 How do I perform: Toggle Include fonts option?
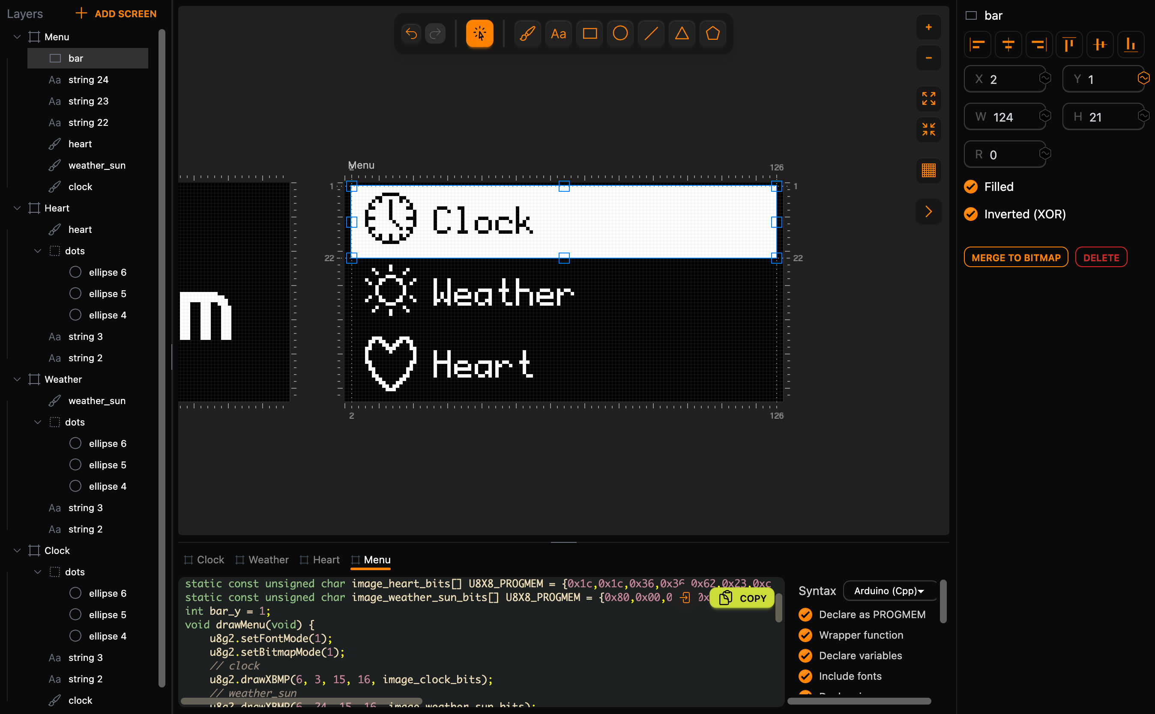pyautogui.click(x=805, y=676)
